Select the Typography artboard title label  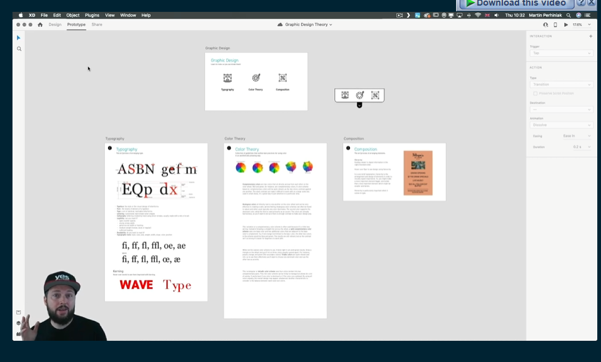115,139
